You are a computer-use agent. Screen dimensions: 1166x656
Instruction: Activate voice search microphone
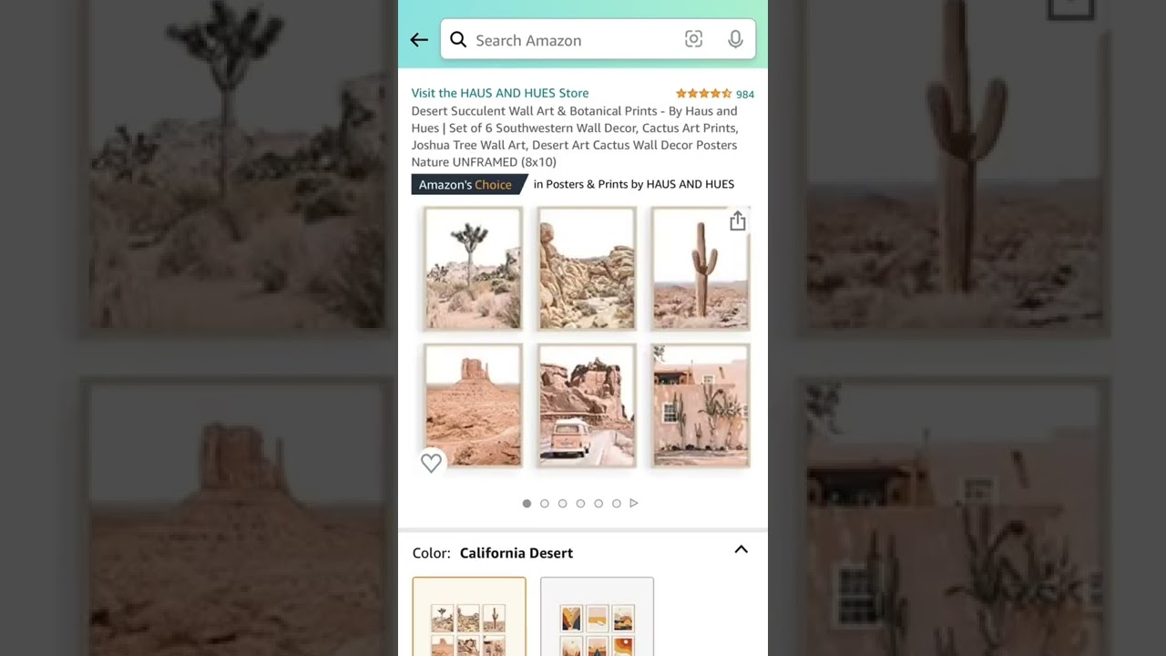735,39
